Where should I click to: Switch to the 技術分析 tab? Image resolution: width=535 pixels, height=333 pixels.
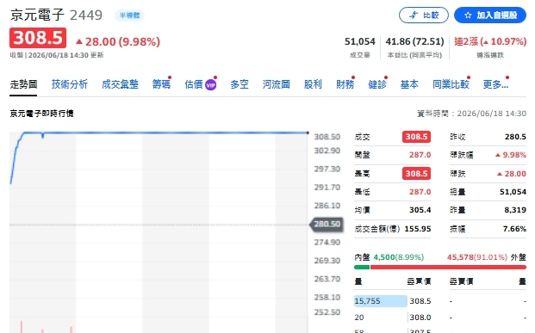[x=70, y=84]
